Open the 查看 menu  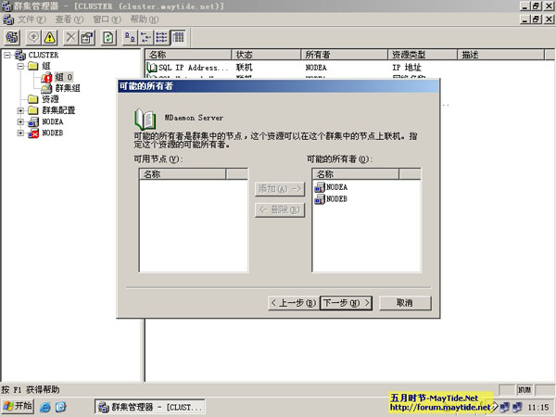pyautogui.click(x=68, y=19)
